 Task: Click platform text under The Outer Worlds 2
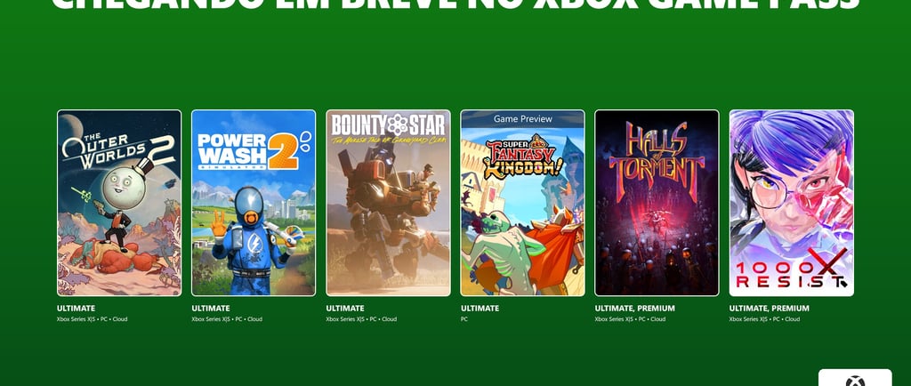click(x=93, y=319)
